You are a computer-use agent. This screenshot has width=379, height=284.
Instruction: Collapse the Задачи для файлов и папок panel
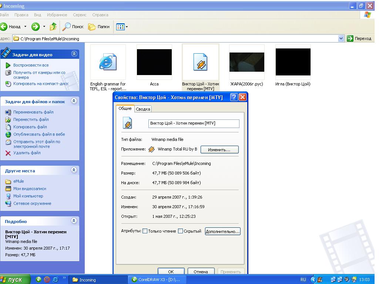tap(74, 101)
